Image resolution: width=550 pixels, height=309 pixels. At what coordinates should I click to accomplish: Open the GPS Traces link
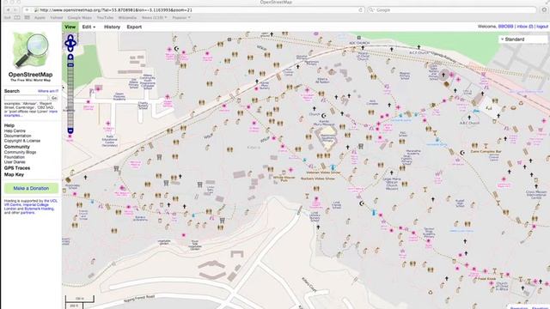[17, 168]
